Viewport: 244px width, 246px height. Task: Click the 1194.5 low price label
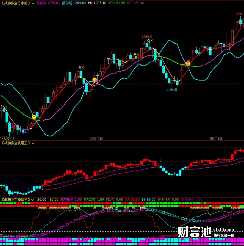[x=171, y=90]
